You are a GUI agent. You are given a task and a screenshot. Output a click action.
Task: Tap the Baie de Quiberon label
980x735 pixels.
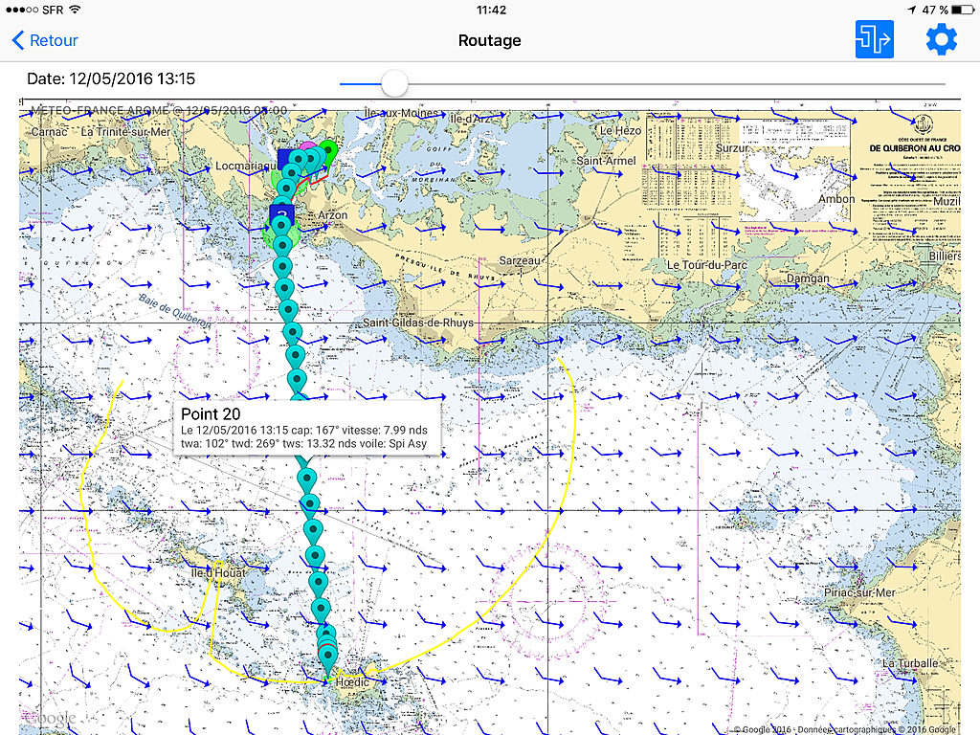(175, 310)
